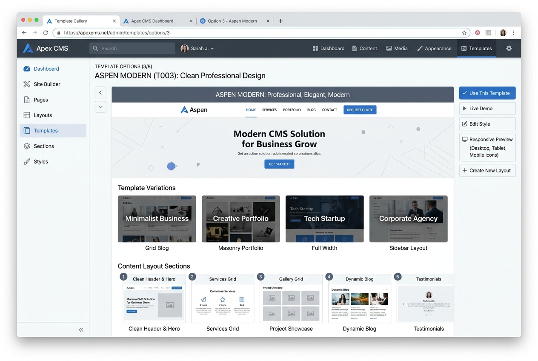This screenshot has height=361, width=538.
Task: Launch the Live Demo
Action: tap(487, 109)
